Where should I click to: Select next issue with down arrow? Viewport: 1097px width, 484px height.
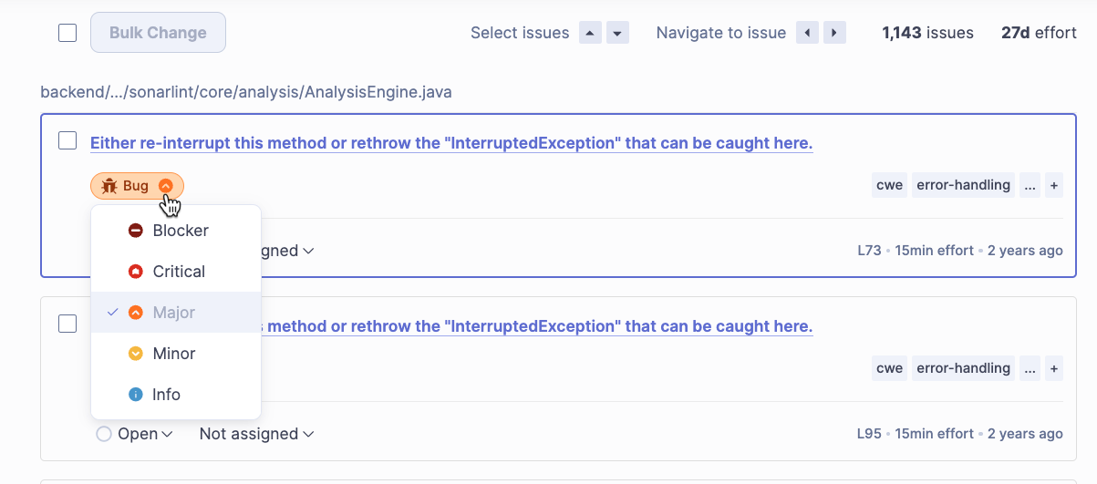click(x=618, y=34)
